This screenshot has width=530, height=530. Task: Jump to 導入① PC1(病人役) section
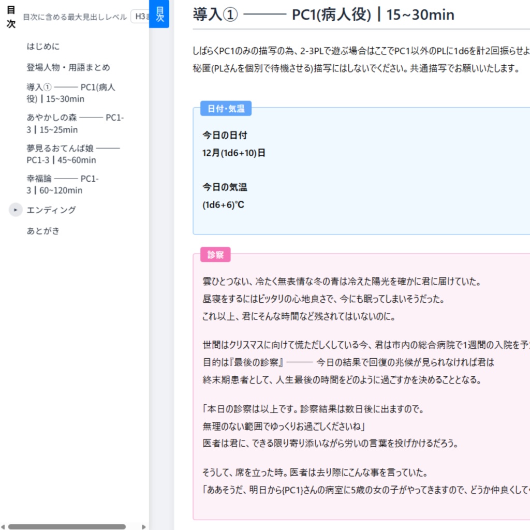[70, 93]
